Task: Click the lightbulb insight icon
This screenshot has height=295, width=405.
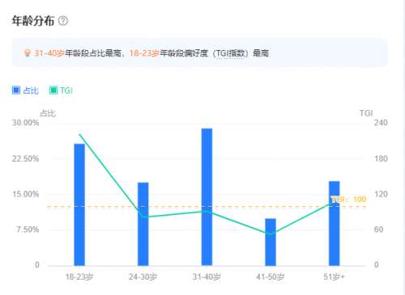Action: point(28,53)
